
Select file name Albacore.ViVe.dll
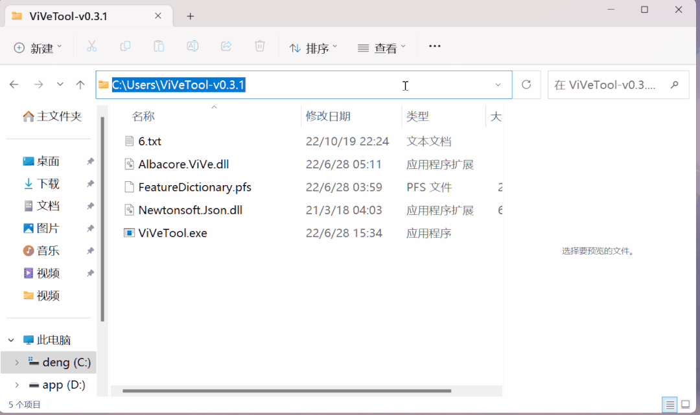point(183,164)
